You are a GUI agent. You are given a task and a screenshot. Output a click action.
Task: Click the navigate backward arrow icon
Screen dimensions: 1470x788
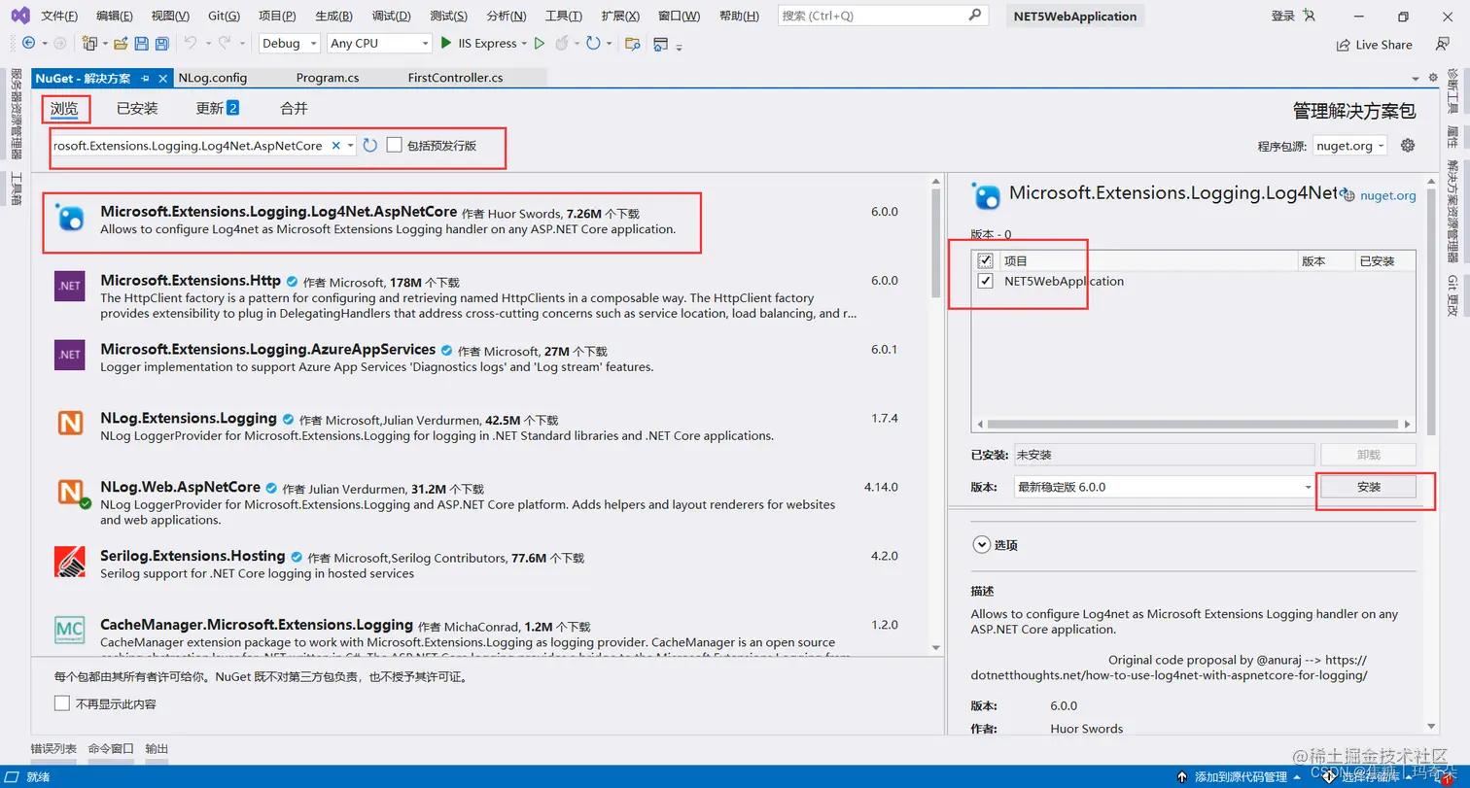point(28,44)
